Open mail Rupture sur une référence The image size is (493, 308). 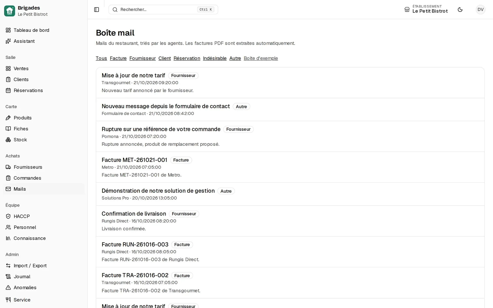[290, 136]
